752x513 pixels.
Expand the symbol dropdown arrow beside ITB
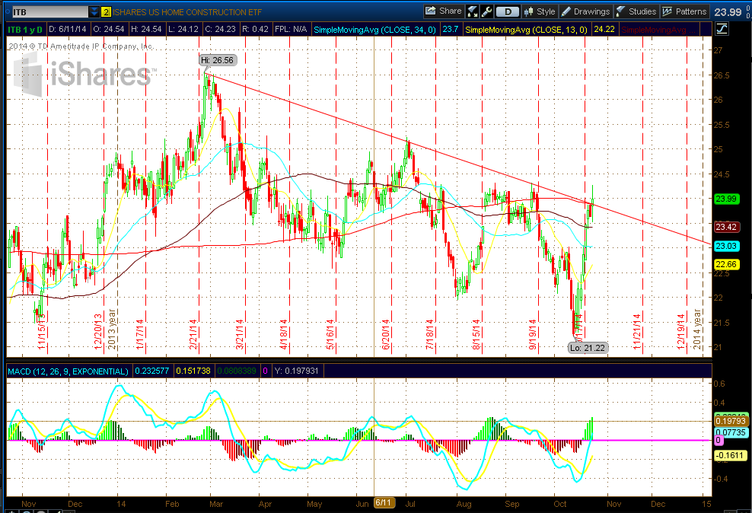click(94, 11)
